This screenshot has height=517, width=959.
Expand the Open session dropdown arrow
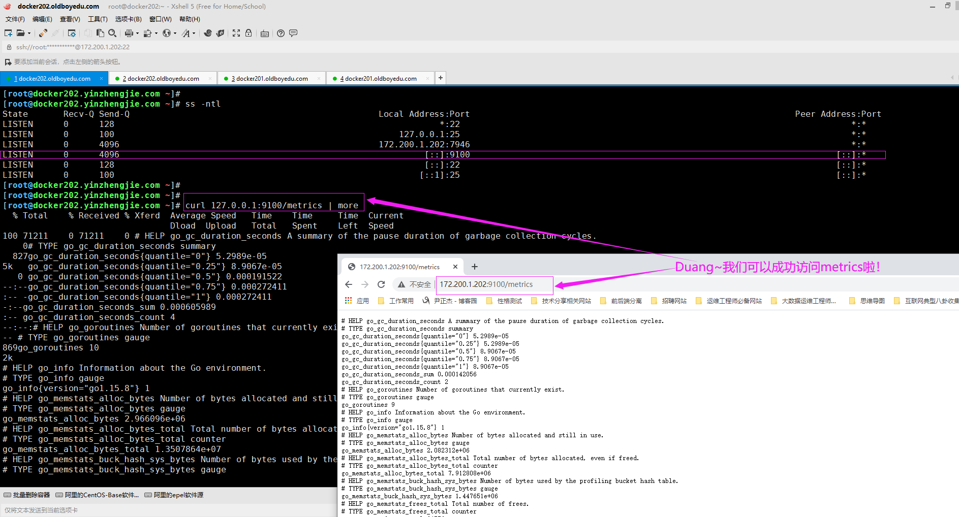[x=29, y=33]
